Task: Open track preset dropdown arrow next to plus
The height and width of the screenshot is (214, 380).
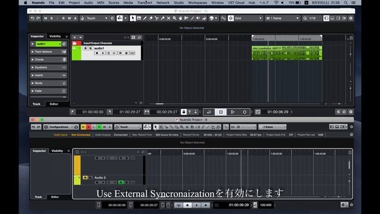Action: (81, 37)
